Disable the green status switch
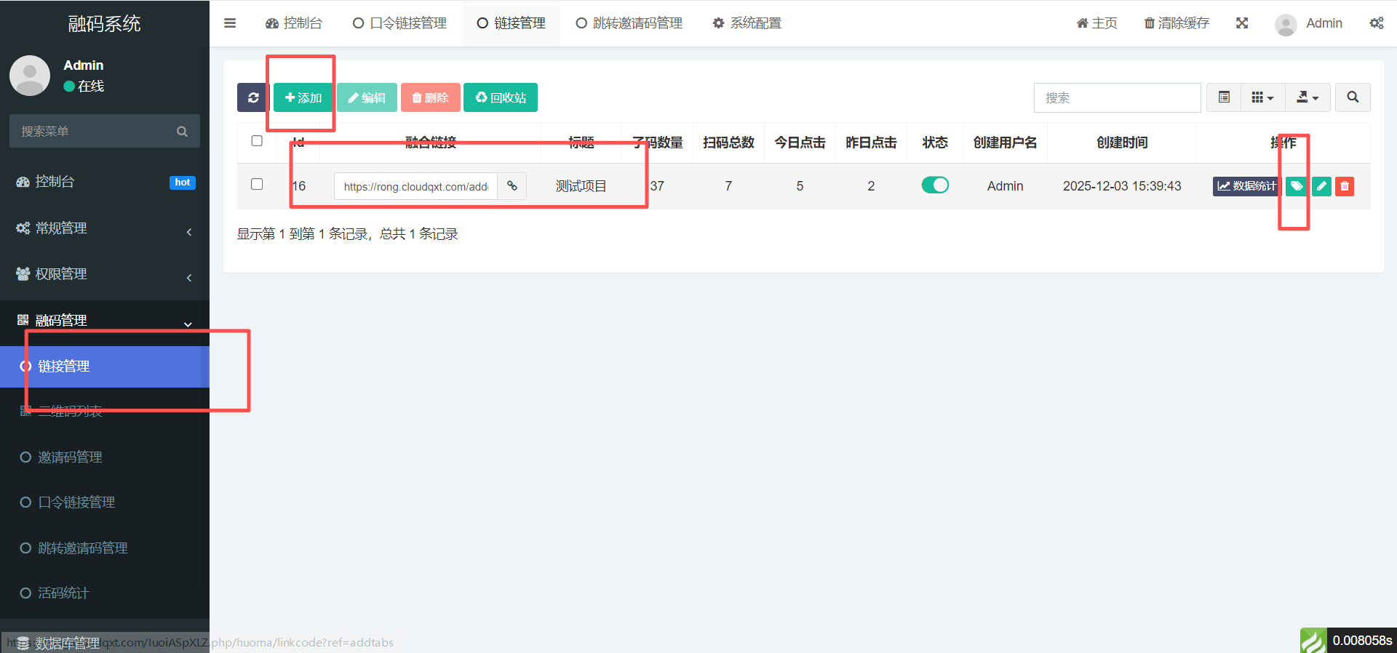This screenshot has height=653, width=1397. (x=935, y=185)
